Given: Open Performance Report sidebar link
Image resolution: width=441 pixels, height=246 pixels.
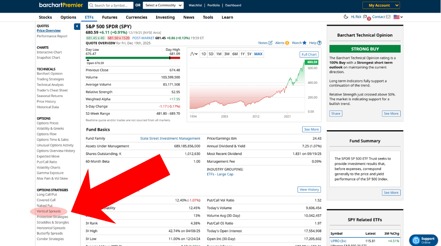Looking at the screenshot, I should click(x=52, y=36).
